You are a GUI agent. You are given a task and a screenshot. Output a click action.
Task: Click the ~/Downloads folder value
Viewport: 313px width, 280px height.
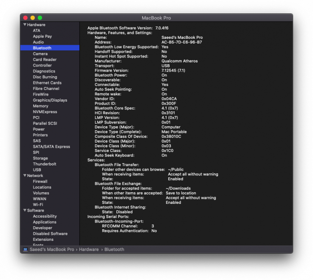[x=178, y=188]
